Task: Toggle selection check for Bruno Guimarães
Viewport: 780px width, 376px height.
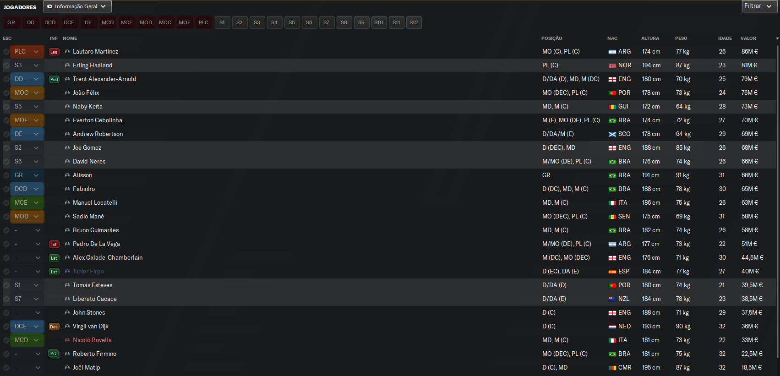Action: tap(6, 230)
